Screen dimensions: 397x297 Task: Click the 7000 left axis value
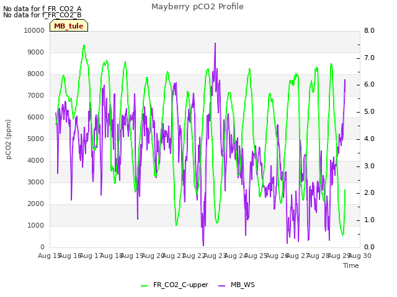tap(36, 95)
